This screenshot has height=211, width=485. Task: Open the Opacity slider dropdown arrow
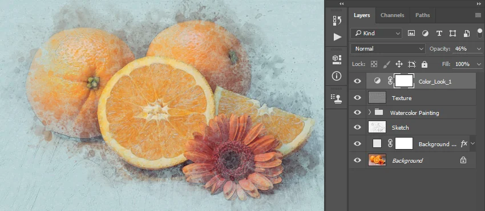tap(479, 49)
